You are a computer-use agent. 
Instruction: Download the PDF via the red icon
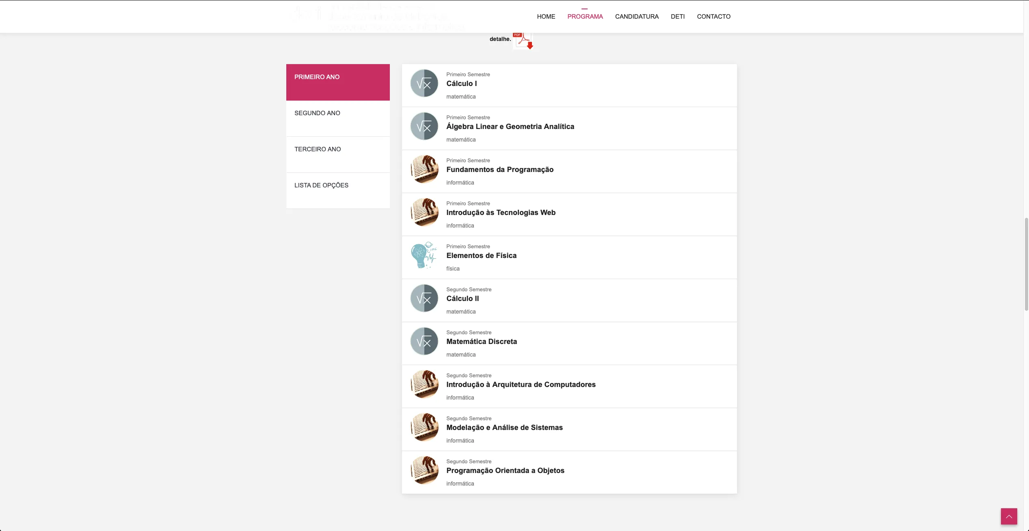click(523, 41)
